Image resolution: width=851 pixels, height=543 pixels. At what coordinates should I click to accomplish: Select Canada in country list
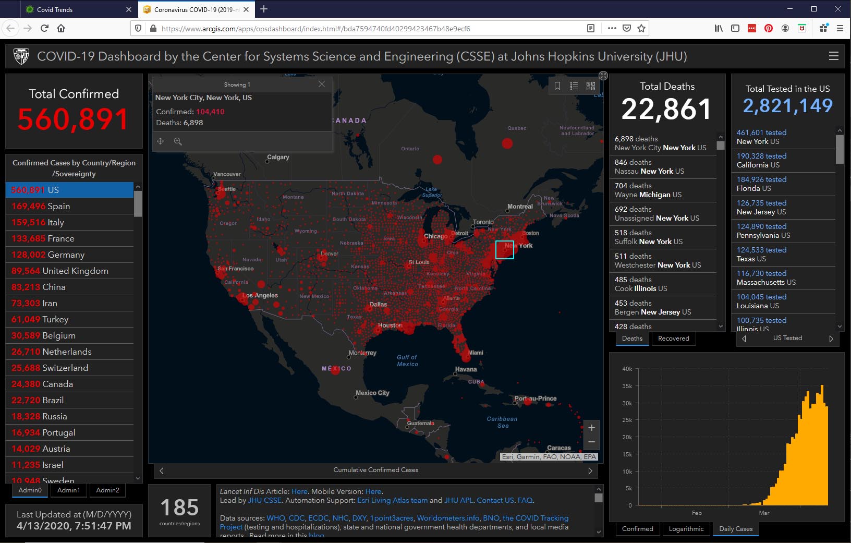69,384
